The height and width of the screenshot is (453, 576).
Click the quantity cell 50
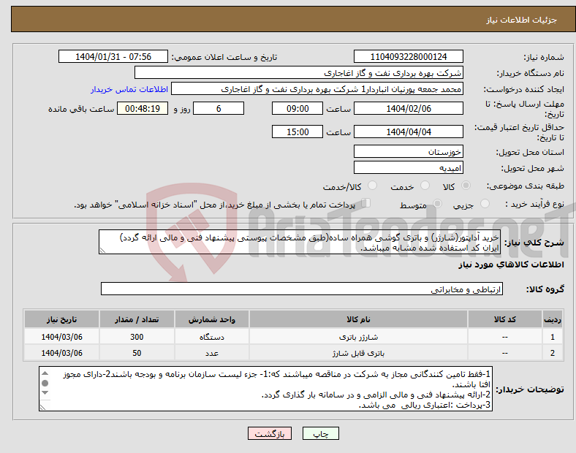coord(137,353)
